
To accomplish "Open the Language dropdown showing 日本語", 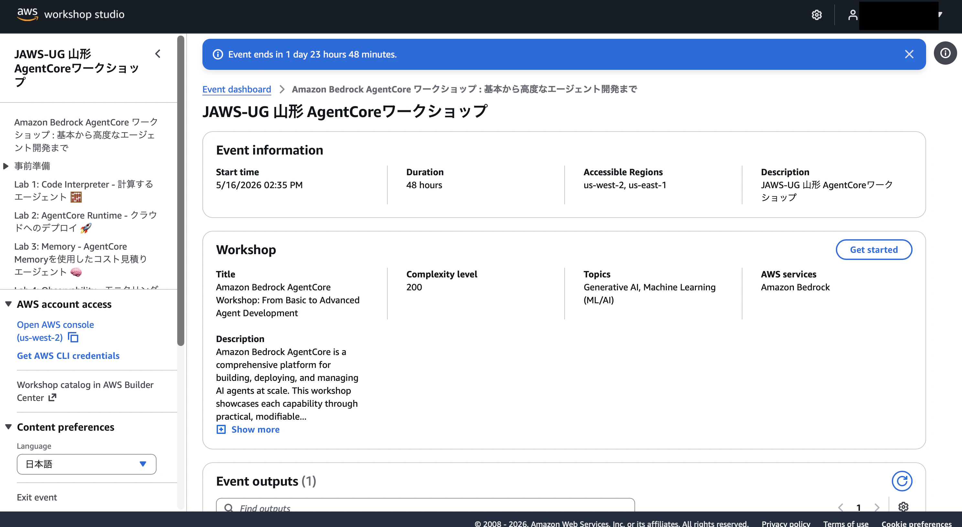I will pos(87,464).
